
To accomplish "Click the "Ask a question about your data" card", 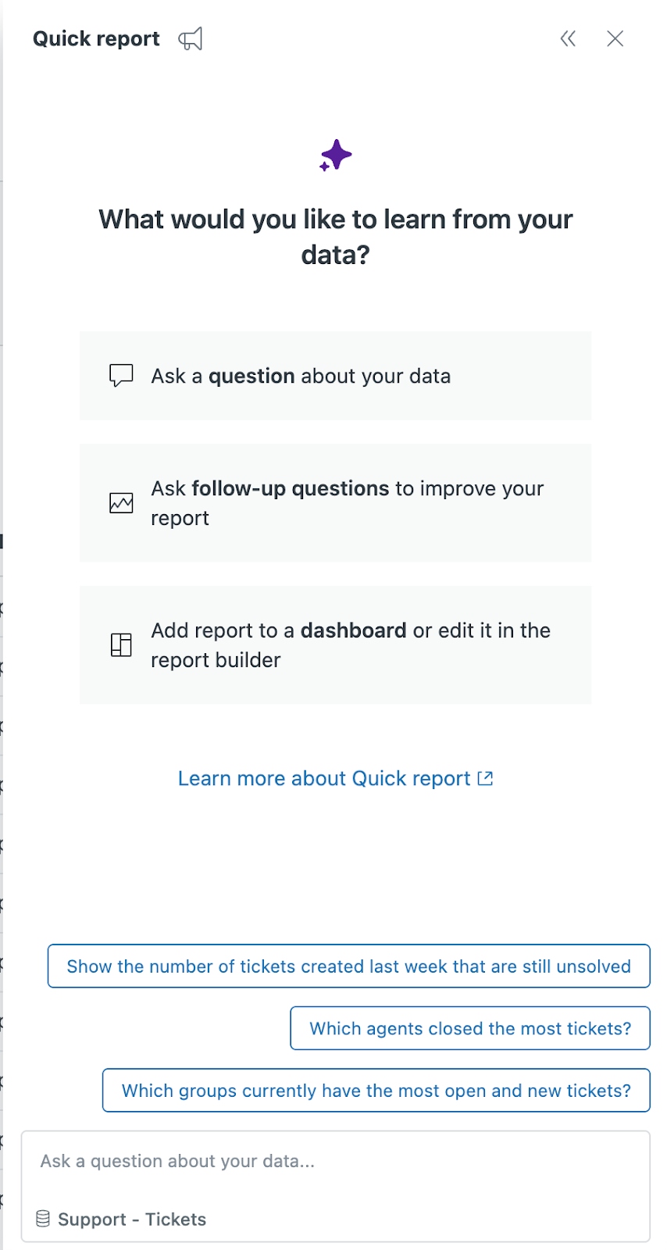I will coord(335,376).
